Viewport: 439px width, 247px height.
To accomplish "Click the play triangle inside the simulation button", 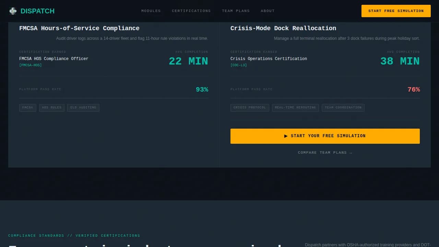I will 286,136.
